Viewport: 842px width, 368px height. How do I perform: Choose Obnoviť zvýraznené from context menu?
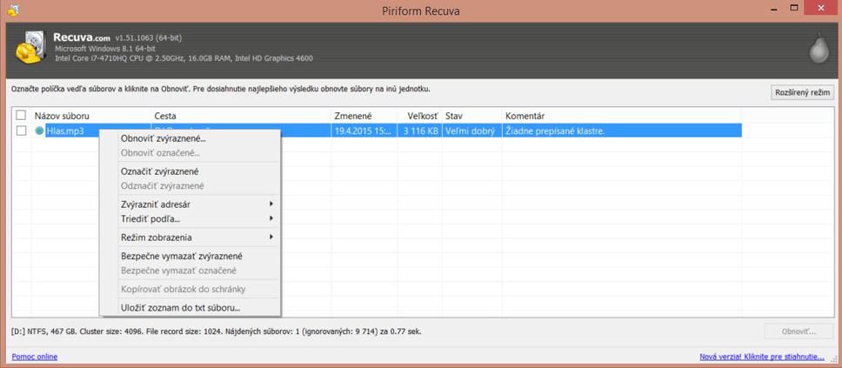click(190, 138)
